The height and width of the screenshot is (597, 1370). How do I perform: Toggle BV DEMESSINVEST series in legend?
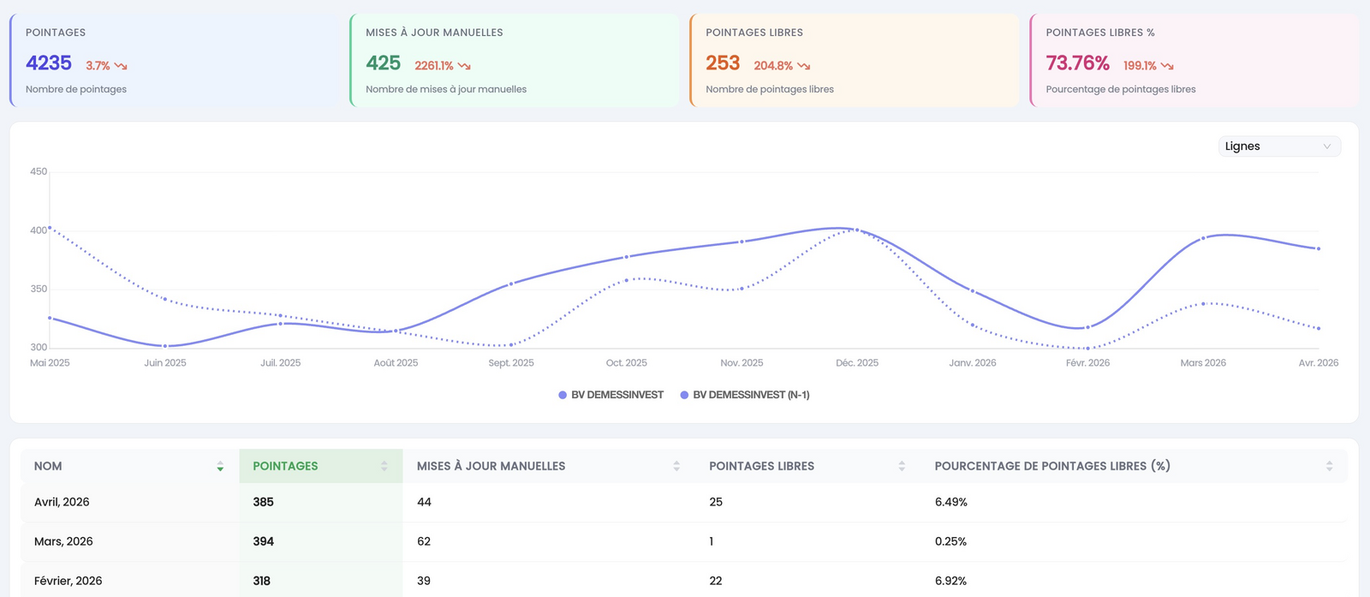click(x=611, y=395)
